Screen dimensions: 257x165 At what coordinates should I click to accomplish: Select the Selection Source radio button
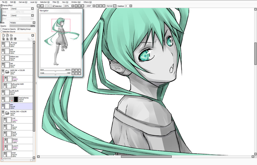point(1,32)
